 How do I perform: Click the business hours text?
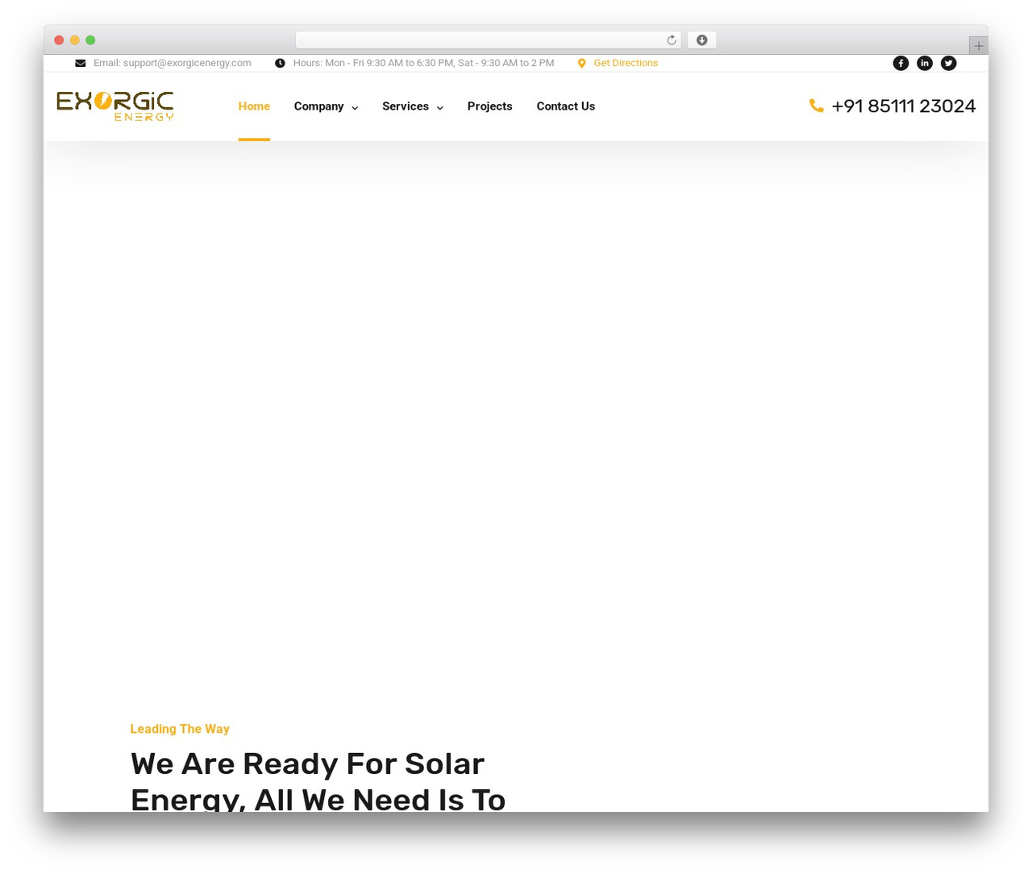coord(423,63)
